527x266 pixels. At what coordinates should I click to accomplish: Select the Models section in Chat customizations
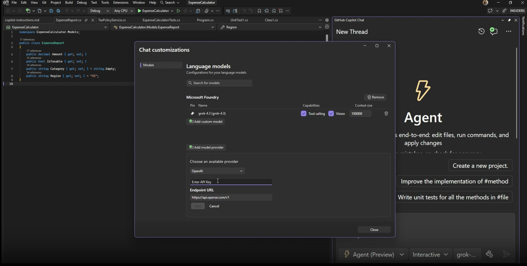161,65
